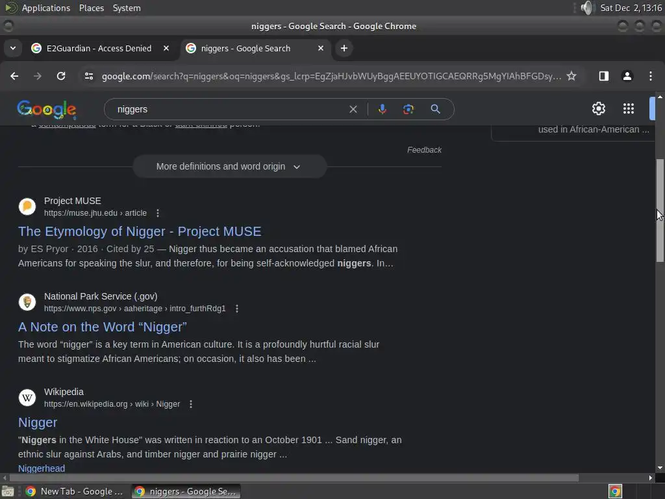Click the 'Wikipedia' source name
The height and width of the screenshot is (499, 665).
pyautogui.click(x=64, y=392)
